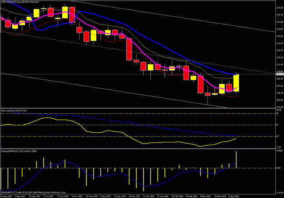Click the 16 Dec 2007 date label
284x198 pixels.
(120, 196)
